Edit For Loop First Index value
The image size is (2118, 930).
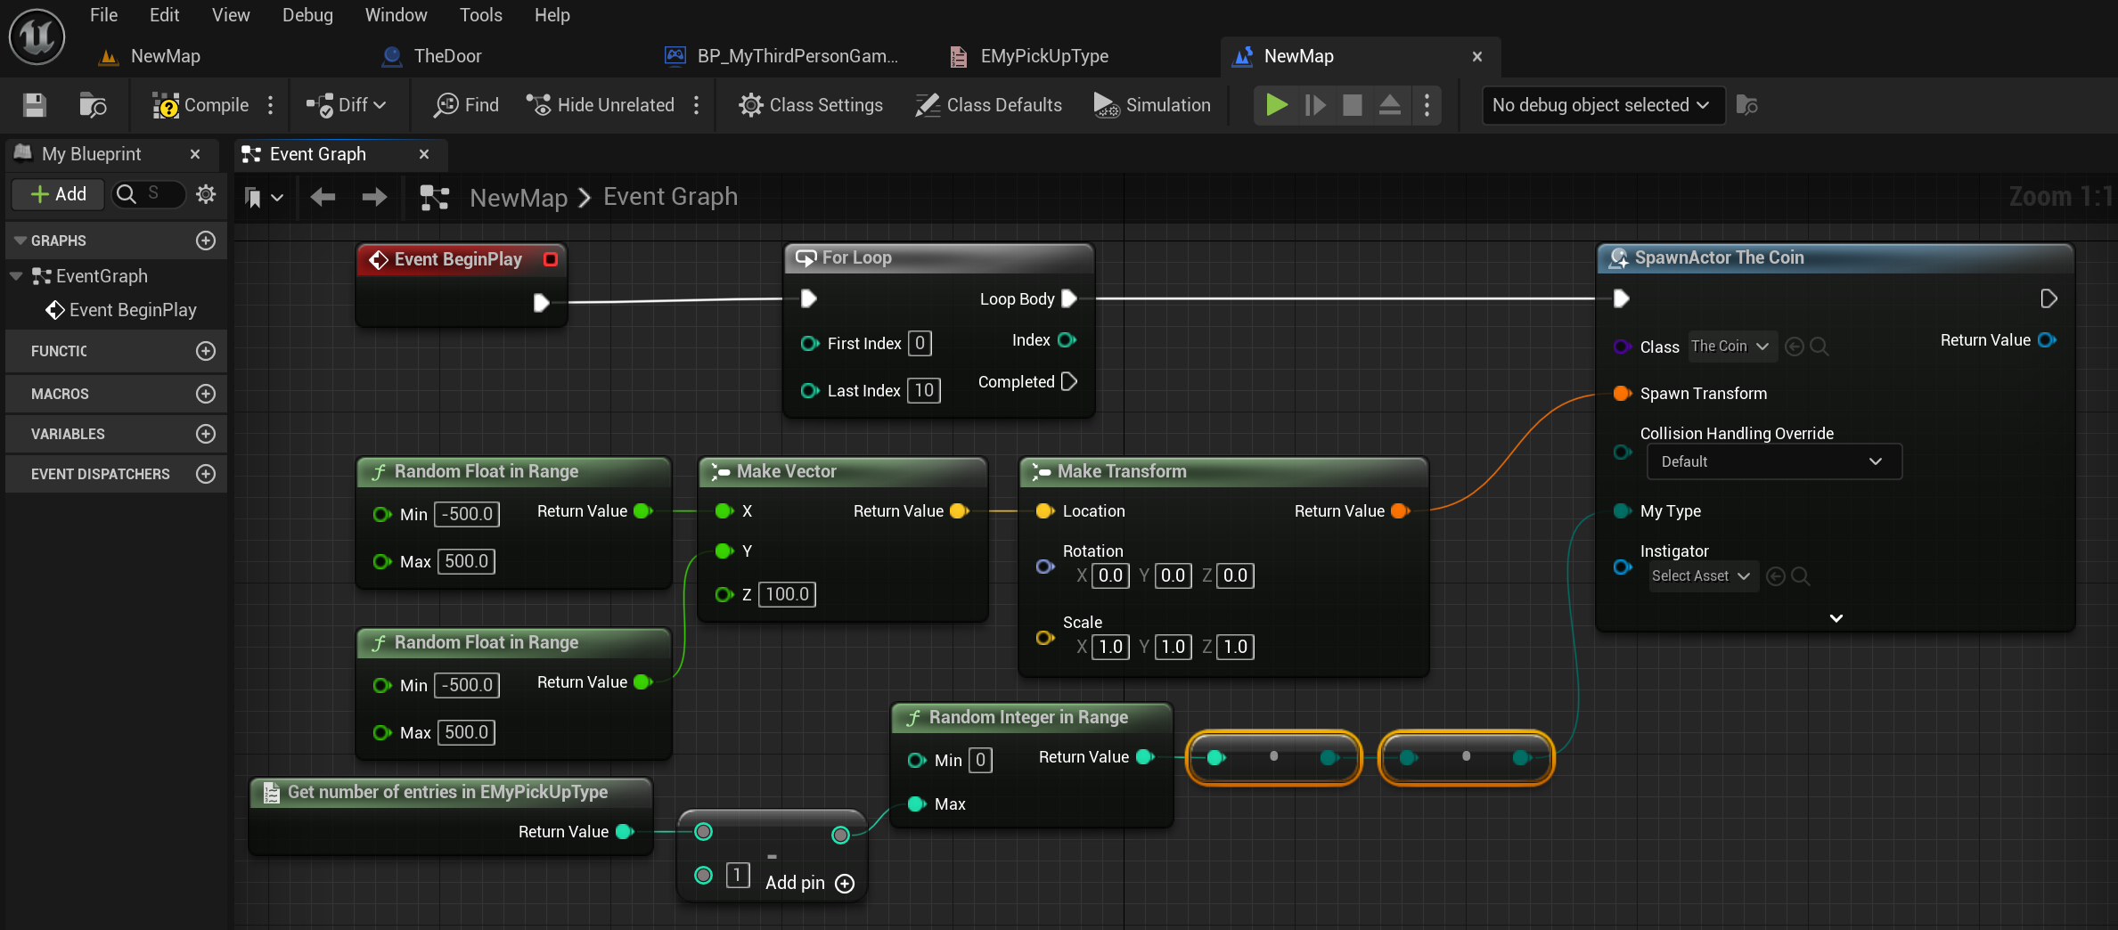pos(920,343)
